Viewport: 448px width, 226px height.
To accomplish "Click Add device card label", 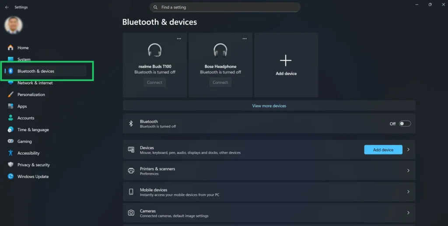I will (286, 73).
